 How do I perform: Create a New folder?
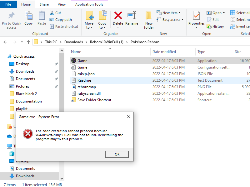[x=149, y=20]
